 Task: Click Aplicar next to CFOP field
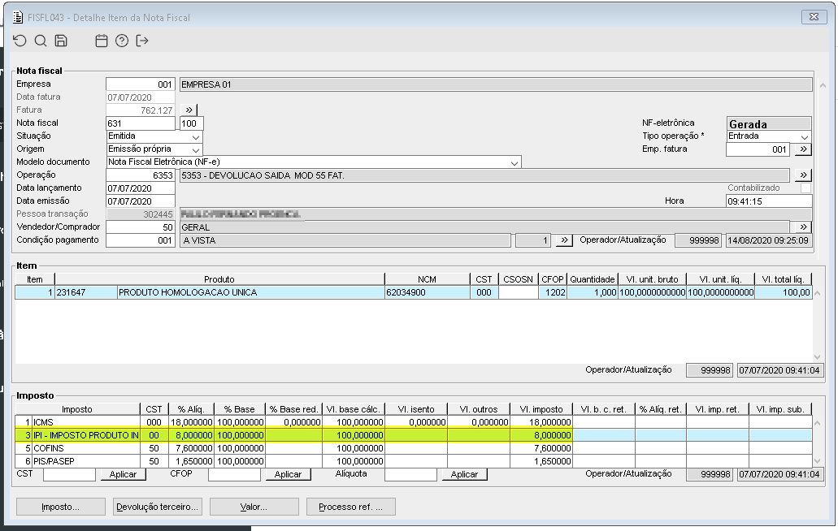pyautogui.click(x=288, y=474)
